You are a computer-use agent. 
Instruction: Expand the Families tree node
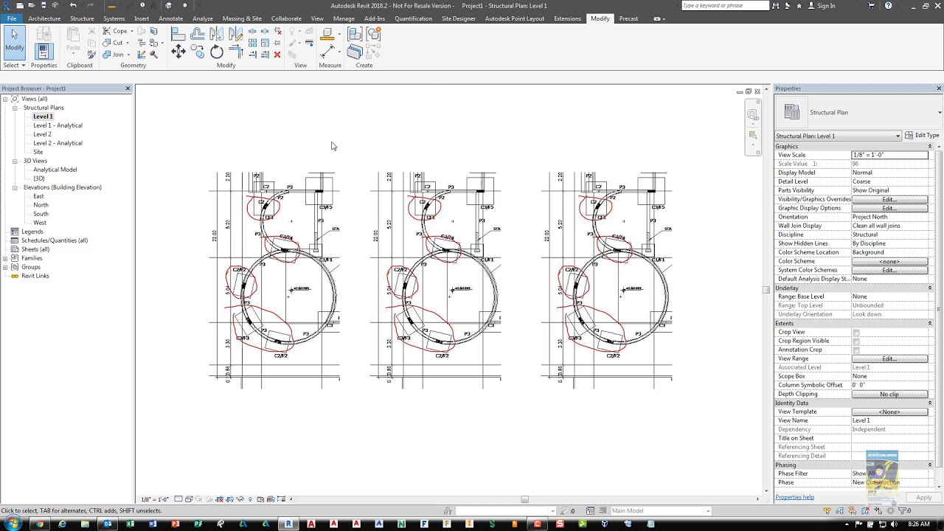[x=5, y=258]
